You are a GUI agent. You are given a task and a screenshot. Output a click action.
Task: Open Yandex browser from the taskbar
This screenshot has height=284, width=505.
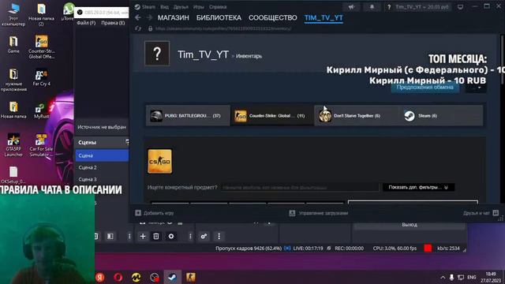[100, 277]
